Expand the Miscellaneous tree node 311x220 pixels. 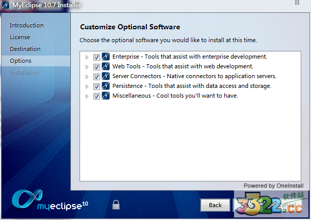[x=87, y=96]
